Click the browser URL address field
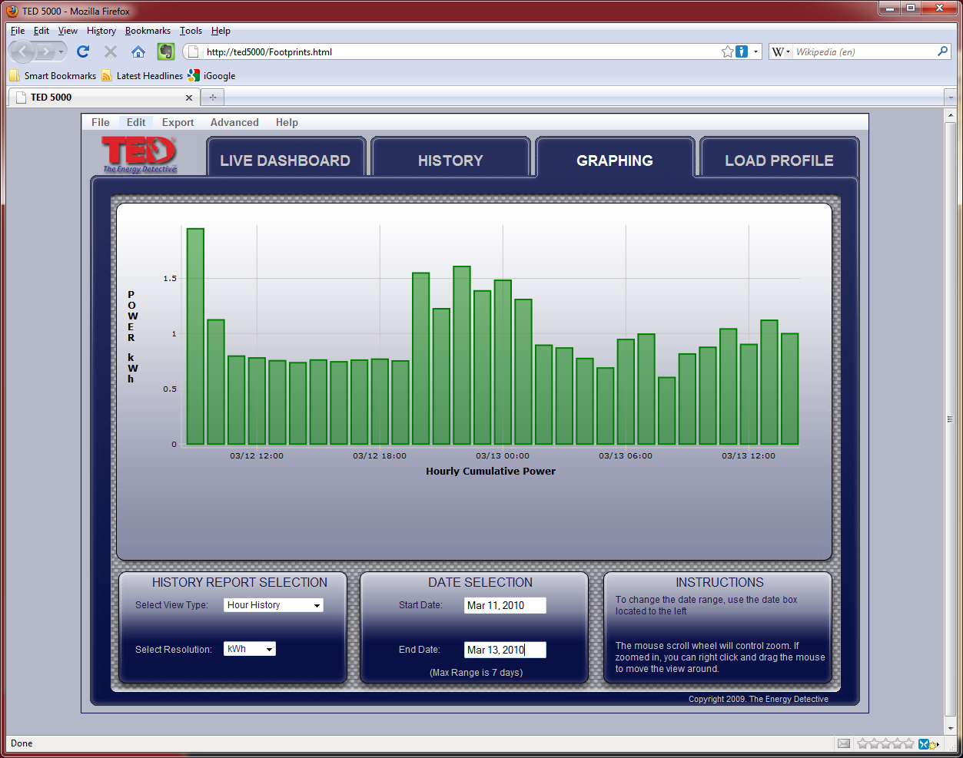963x758 pixels. 461,51
